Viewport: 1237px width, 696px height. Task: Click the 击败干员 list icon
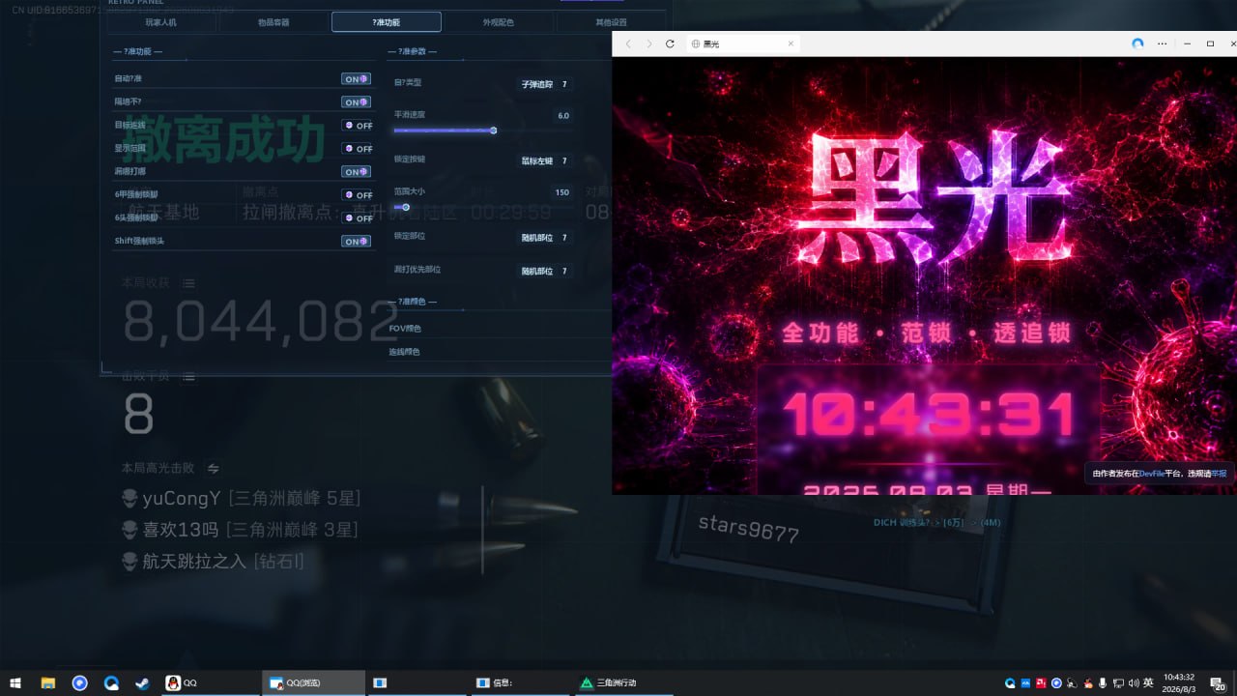pos(188,376)
